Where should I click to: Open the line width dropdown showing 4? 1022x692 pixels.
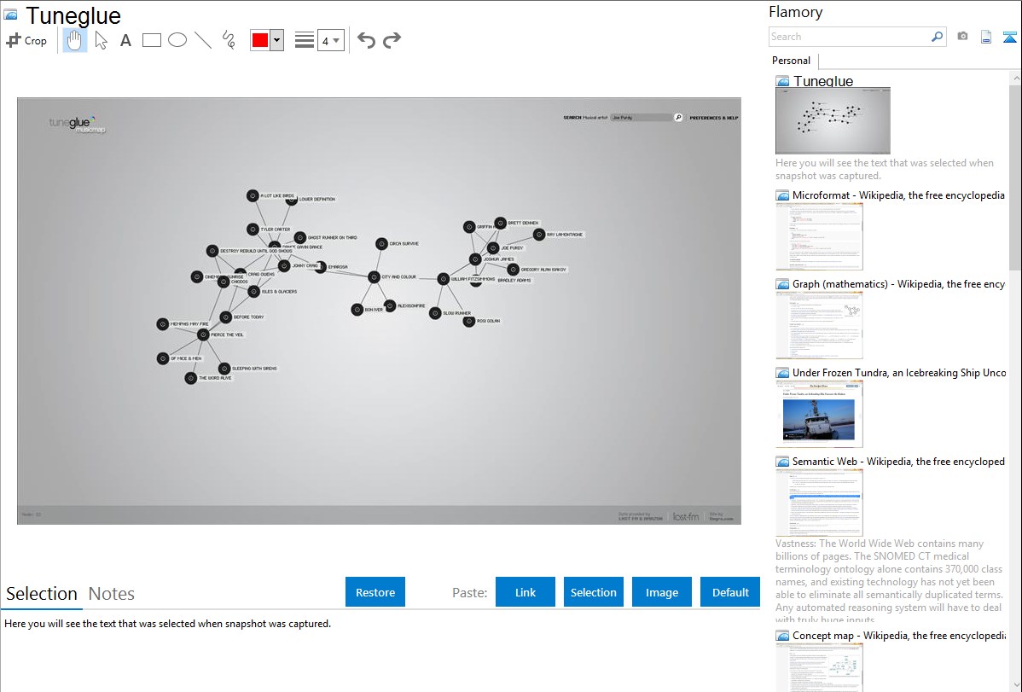tap(331, 40)
